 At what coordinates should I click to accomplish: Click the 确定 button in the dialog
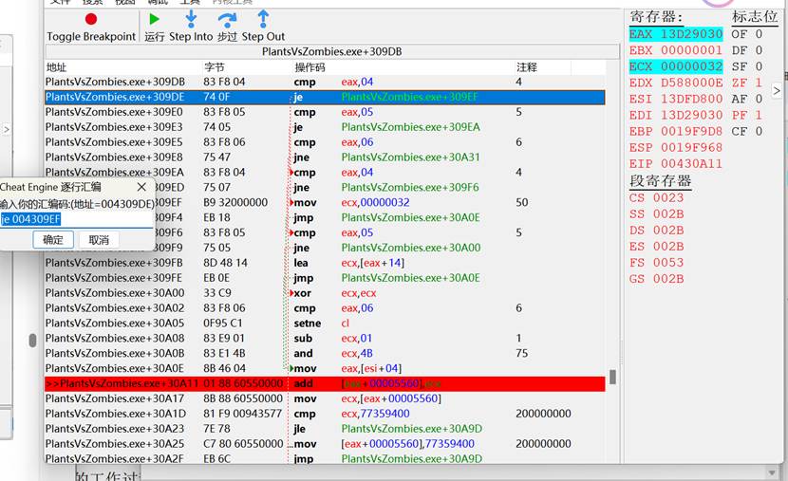tap(53, 240)
